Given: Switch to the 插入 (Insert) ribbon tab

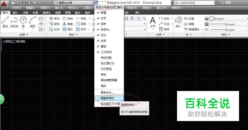Looking at the screenshot, I should click(x=15, y=13).
